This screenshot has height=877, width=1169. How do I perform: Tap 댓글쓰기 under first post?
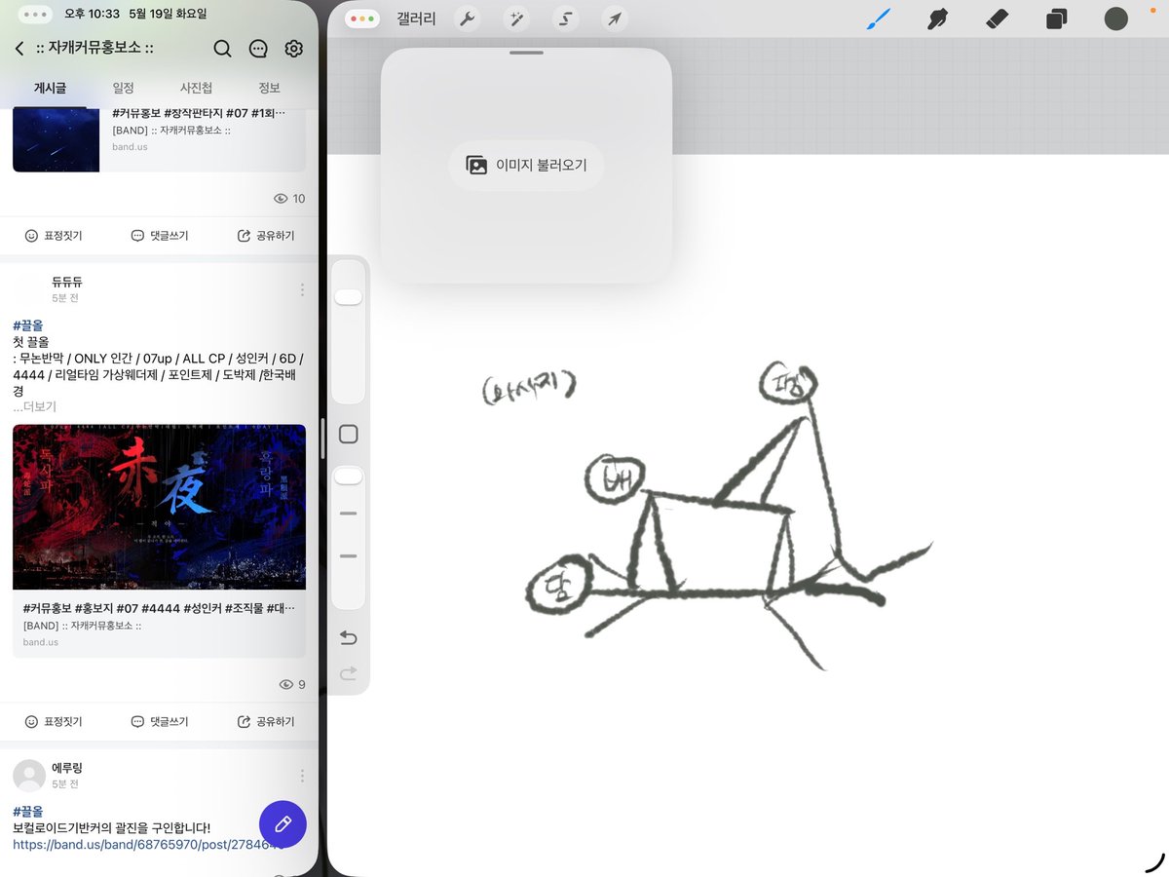pos(160,236)
